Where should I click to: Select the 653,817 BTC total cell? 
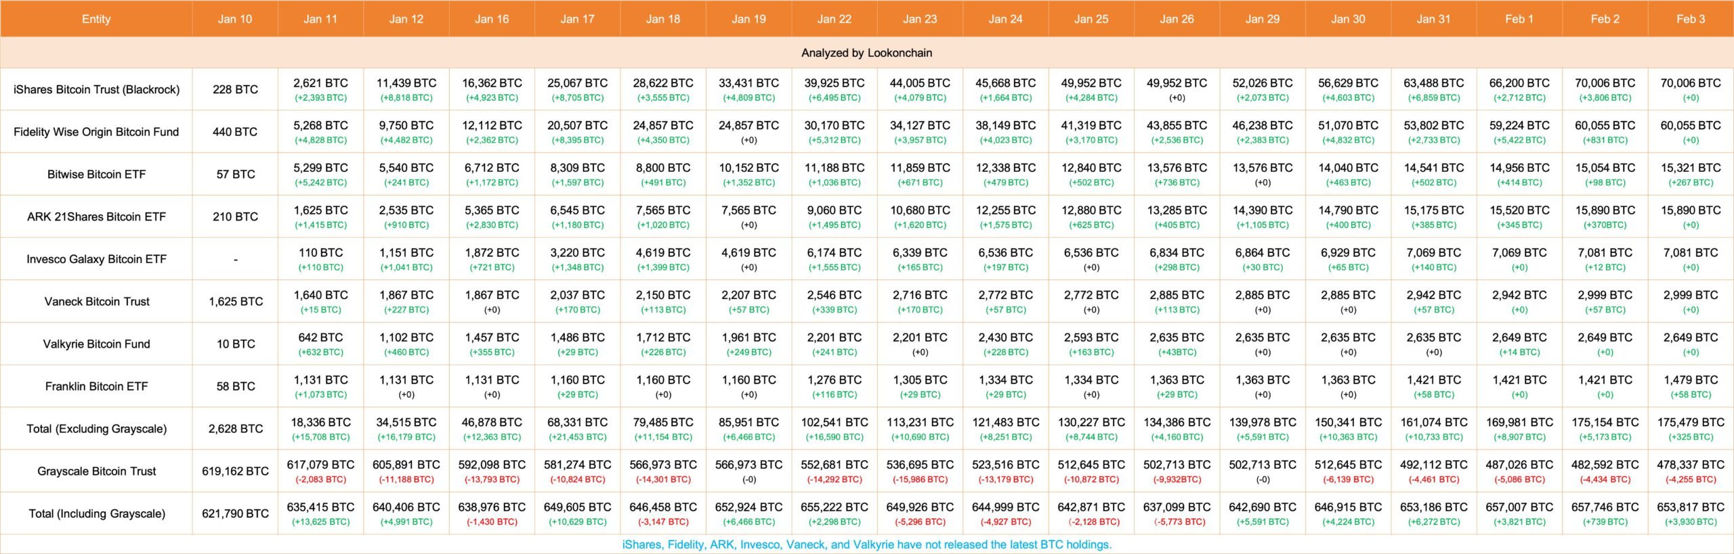pos(1691,507)
